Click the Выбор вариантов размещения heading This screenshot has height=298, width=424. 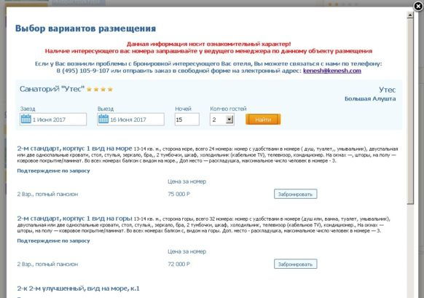click(85, 28)
